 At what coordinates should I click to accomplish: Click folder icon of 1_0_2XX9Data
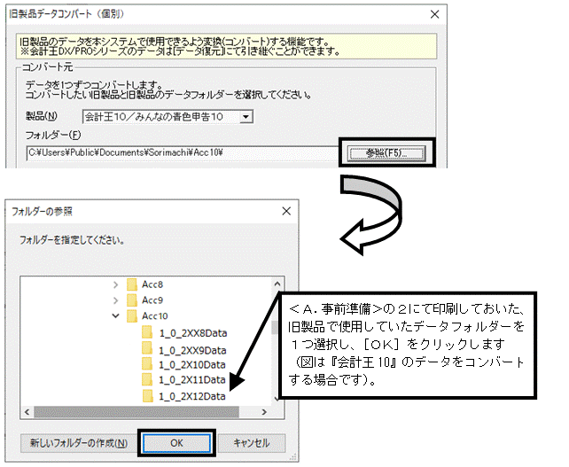tap(147, 348)
